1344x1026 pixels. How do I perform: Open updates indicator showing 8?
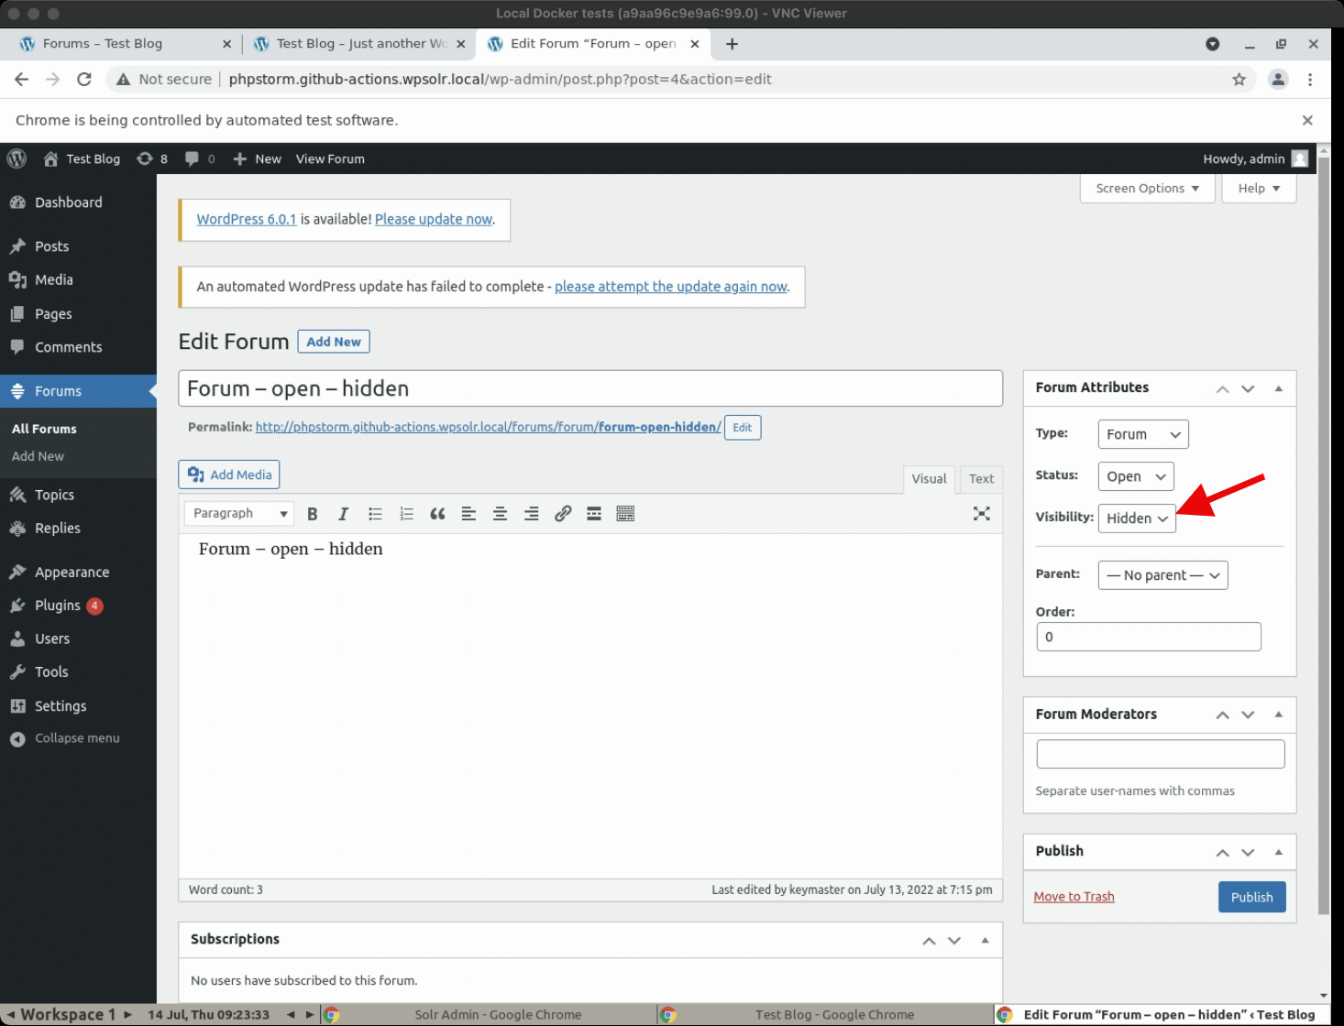pos(152,158)
